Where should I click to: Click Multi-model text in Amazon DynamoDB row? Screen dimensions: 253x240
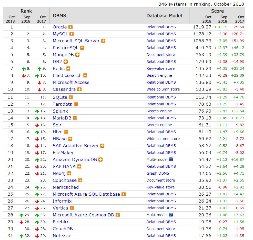pos(157,160)
